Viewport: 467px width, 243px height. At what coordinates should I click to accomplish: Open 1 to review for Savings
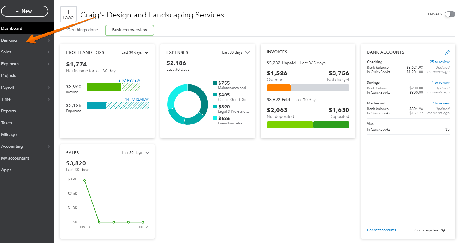point(441,83)
